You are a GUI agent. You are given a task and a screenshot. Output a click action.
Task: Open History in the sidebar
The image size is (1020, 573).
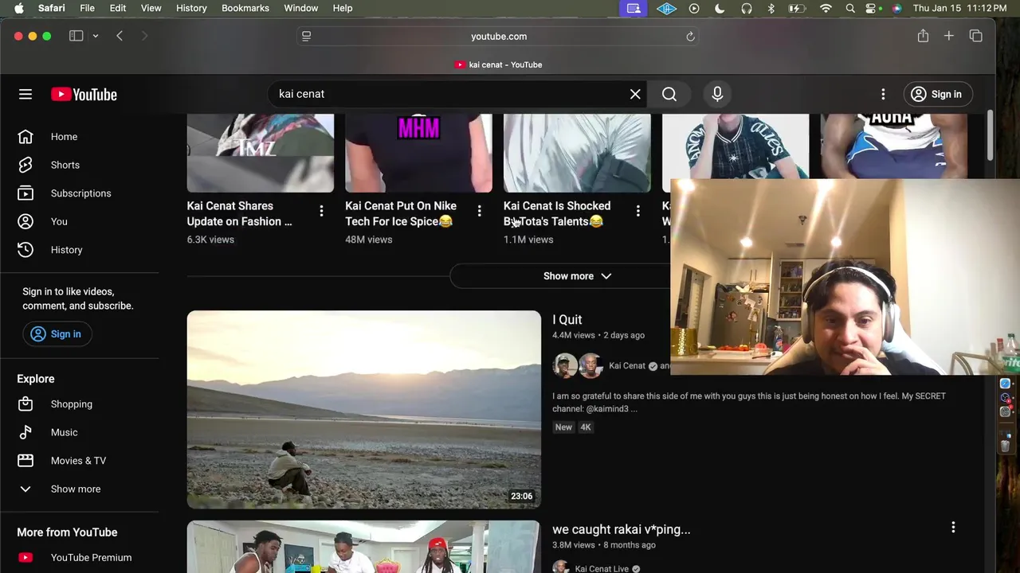pos(67,250)
